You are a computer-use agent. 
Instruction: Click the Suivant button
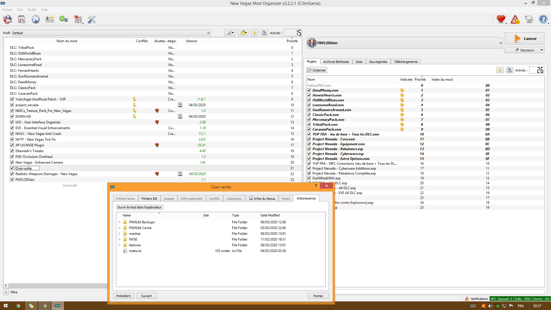pyautogui.click(x=146, y=296)
